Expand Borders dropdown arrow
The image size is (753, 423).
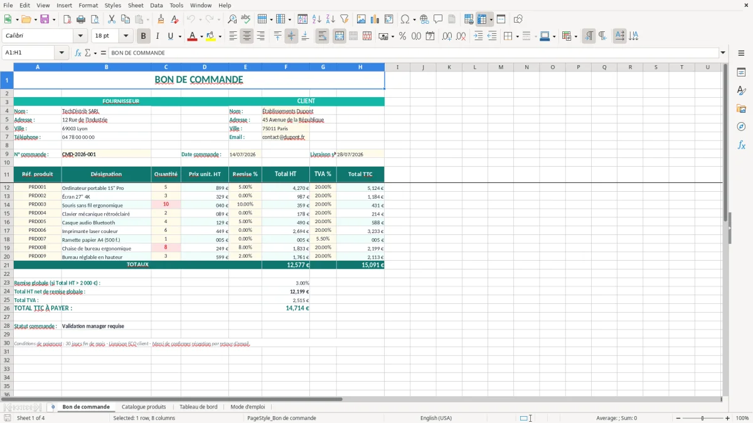(517, 36)
